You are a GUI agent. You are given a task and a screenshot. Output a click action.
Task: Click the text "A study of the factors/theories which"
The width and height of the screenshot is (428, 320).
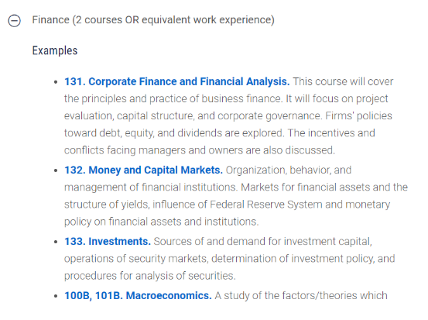pyautogui.click(x=301, y=295)
